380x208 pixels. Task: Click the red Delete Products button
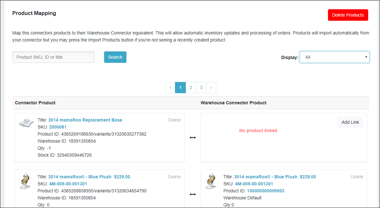[348, 15]
